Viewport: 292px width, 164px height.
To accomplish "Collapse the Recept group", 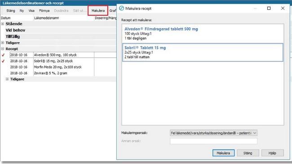I will tap(3, 49).
